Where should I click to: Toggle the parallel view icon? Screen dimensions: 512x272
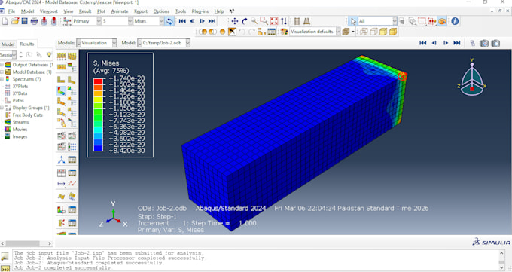(x=297, y=21)
